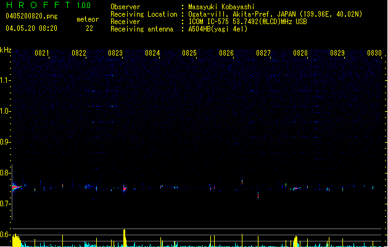Click the kHz axis unit label
388x247 pixels.
pyautogui.click(x=6, y=50)
